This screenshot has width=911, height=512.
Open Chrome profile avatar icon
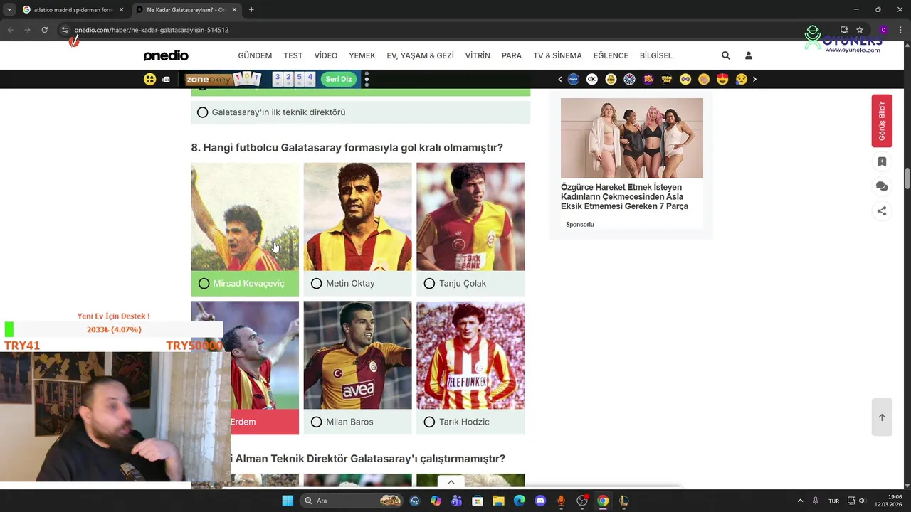click(883, 30)
